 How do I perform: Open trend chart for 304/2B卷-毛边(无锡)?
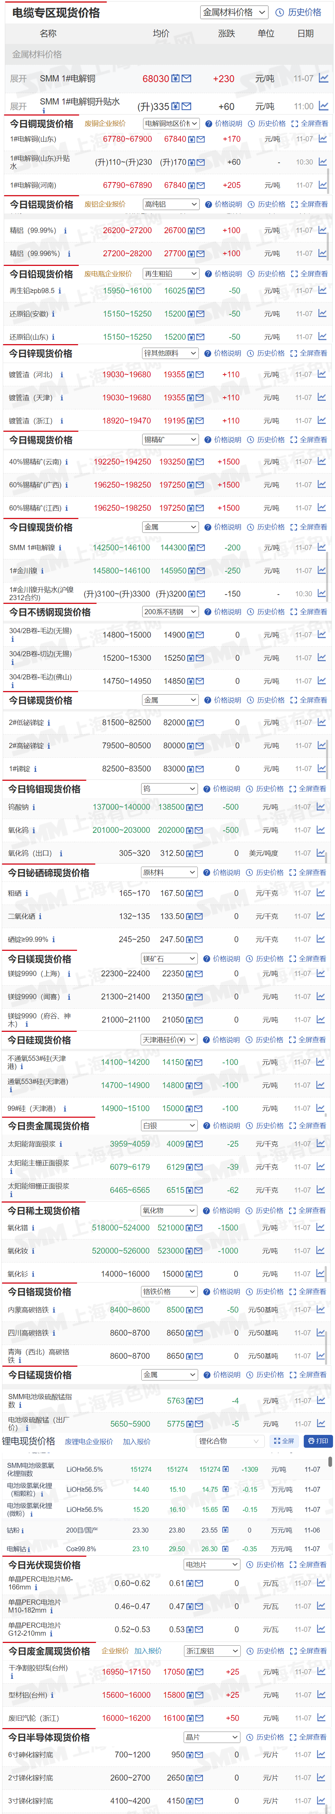322,635
